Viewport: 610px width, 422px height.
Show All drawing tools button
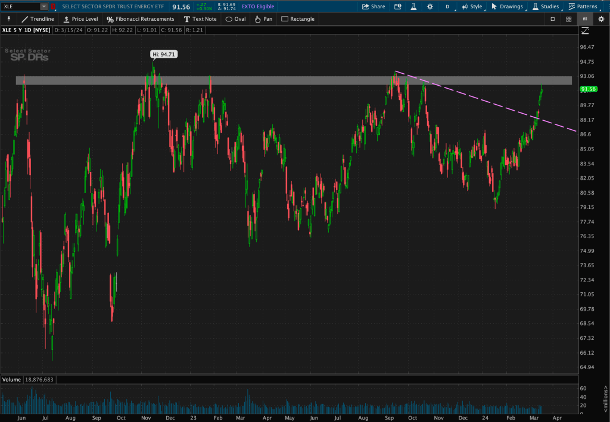(x=584, y=19)
